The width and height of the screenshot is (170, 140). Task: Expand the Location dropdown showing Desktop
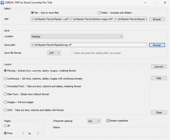tap(77, 36)
